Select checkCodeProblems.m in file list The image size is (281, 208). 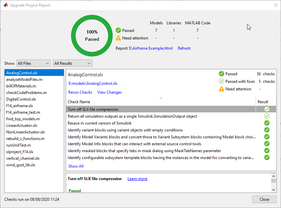click(34, 93)
